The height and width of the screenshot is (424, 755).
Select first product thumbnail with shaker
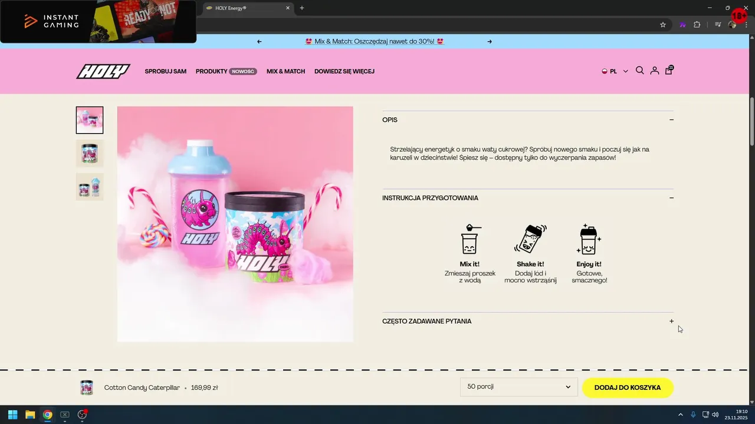[90, 120]
